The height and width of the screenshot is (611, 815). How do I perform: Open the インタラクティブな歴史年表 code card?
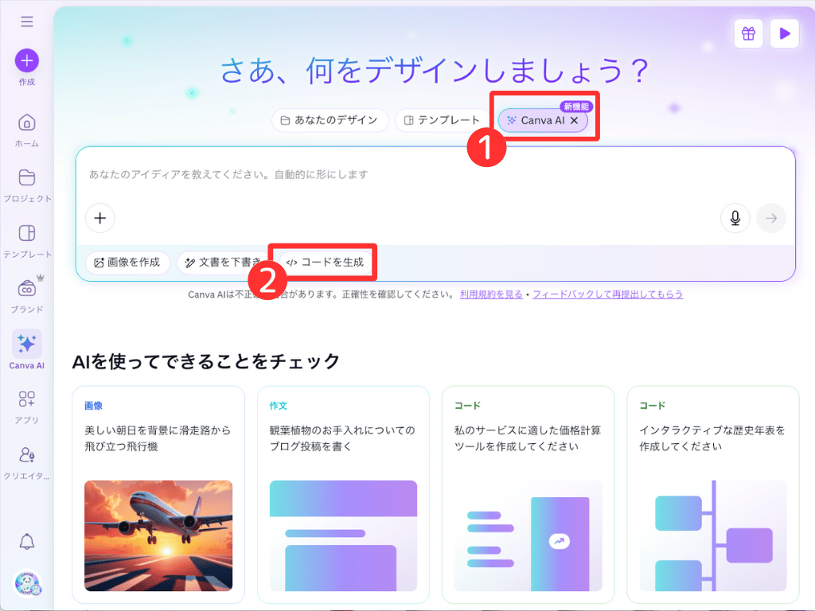pyautogui.click(x=713, y=494)
